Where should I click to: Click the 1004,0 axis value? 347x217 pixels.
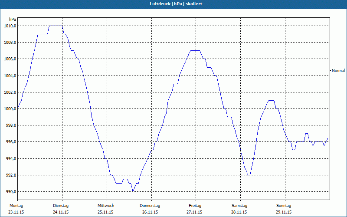[10, 76]
